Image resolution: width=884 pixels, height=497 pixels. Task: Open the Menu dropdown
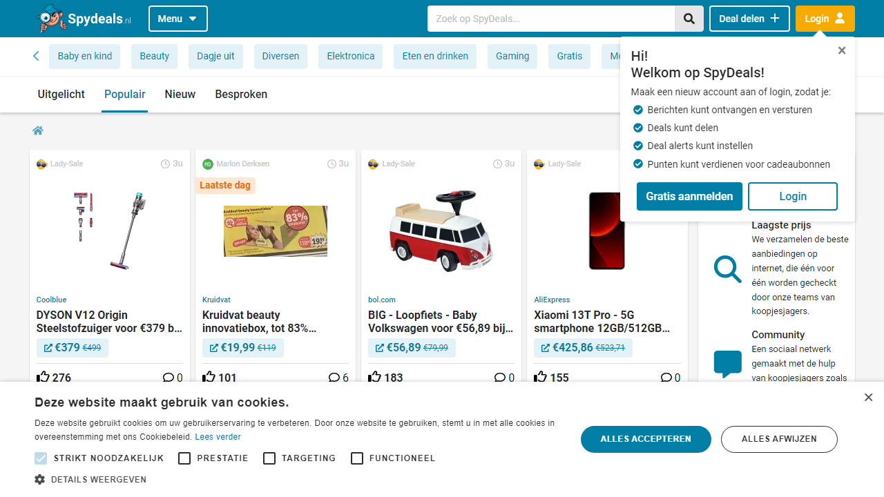pyautogui.click(x=177, y=19)
